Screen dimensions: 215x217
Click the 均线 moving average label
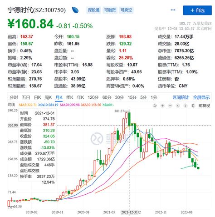coord(11,105)
